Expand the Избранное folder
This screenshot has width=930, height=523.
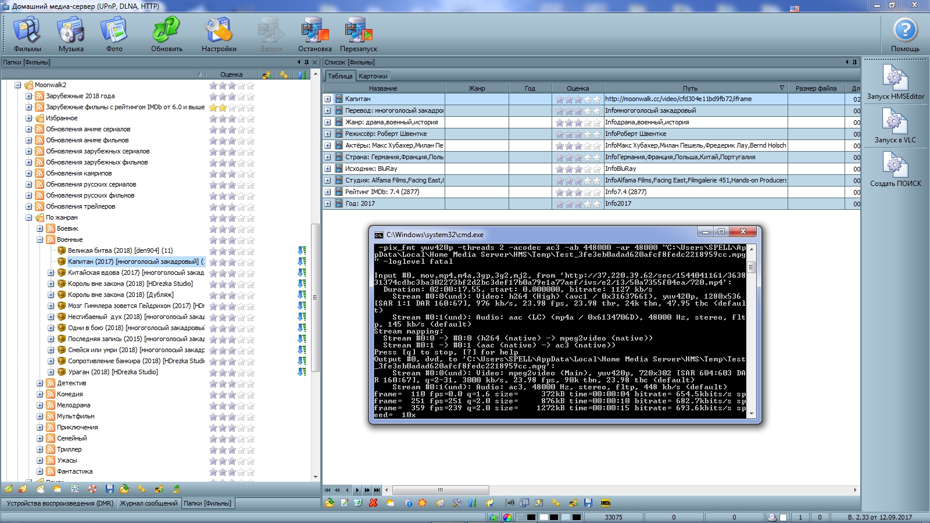pyautogui.click(x=29, y=119)
